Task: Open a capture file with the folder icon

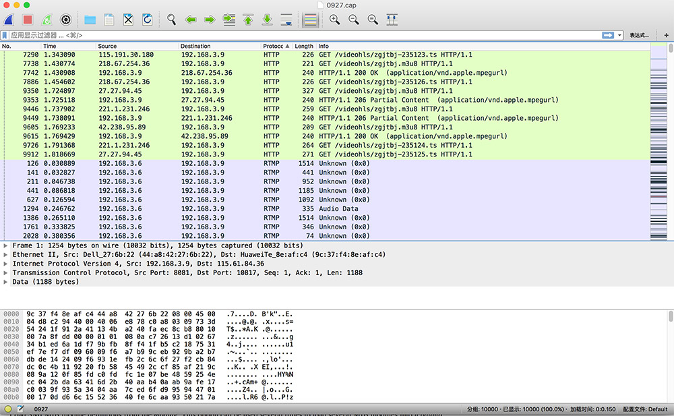Action: [x=90, y=20]
